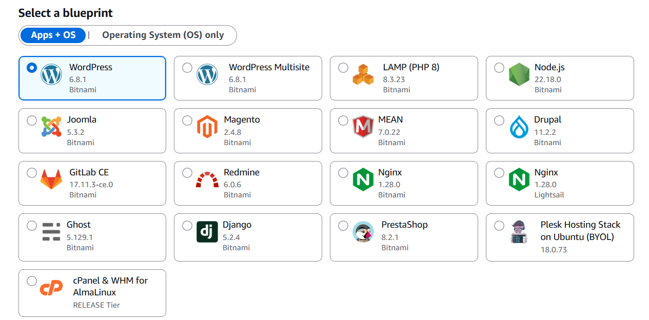Select the GitLab CE radio button
Screen dimensions: 649x320
coord(32,173)
